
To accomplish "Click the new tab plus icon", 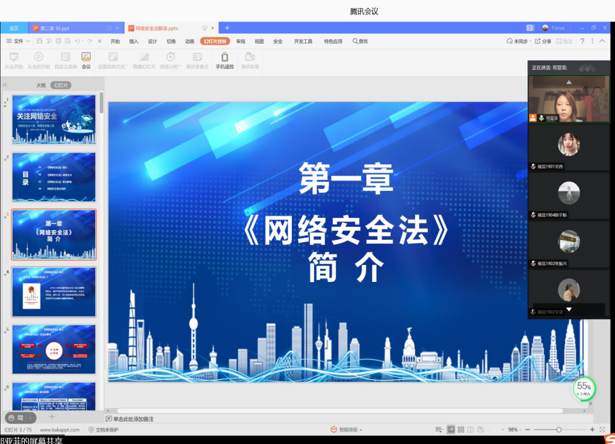I will coord(227,28).
